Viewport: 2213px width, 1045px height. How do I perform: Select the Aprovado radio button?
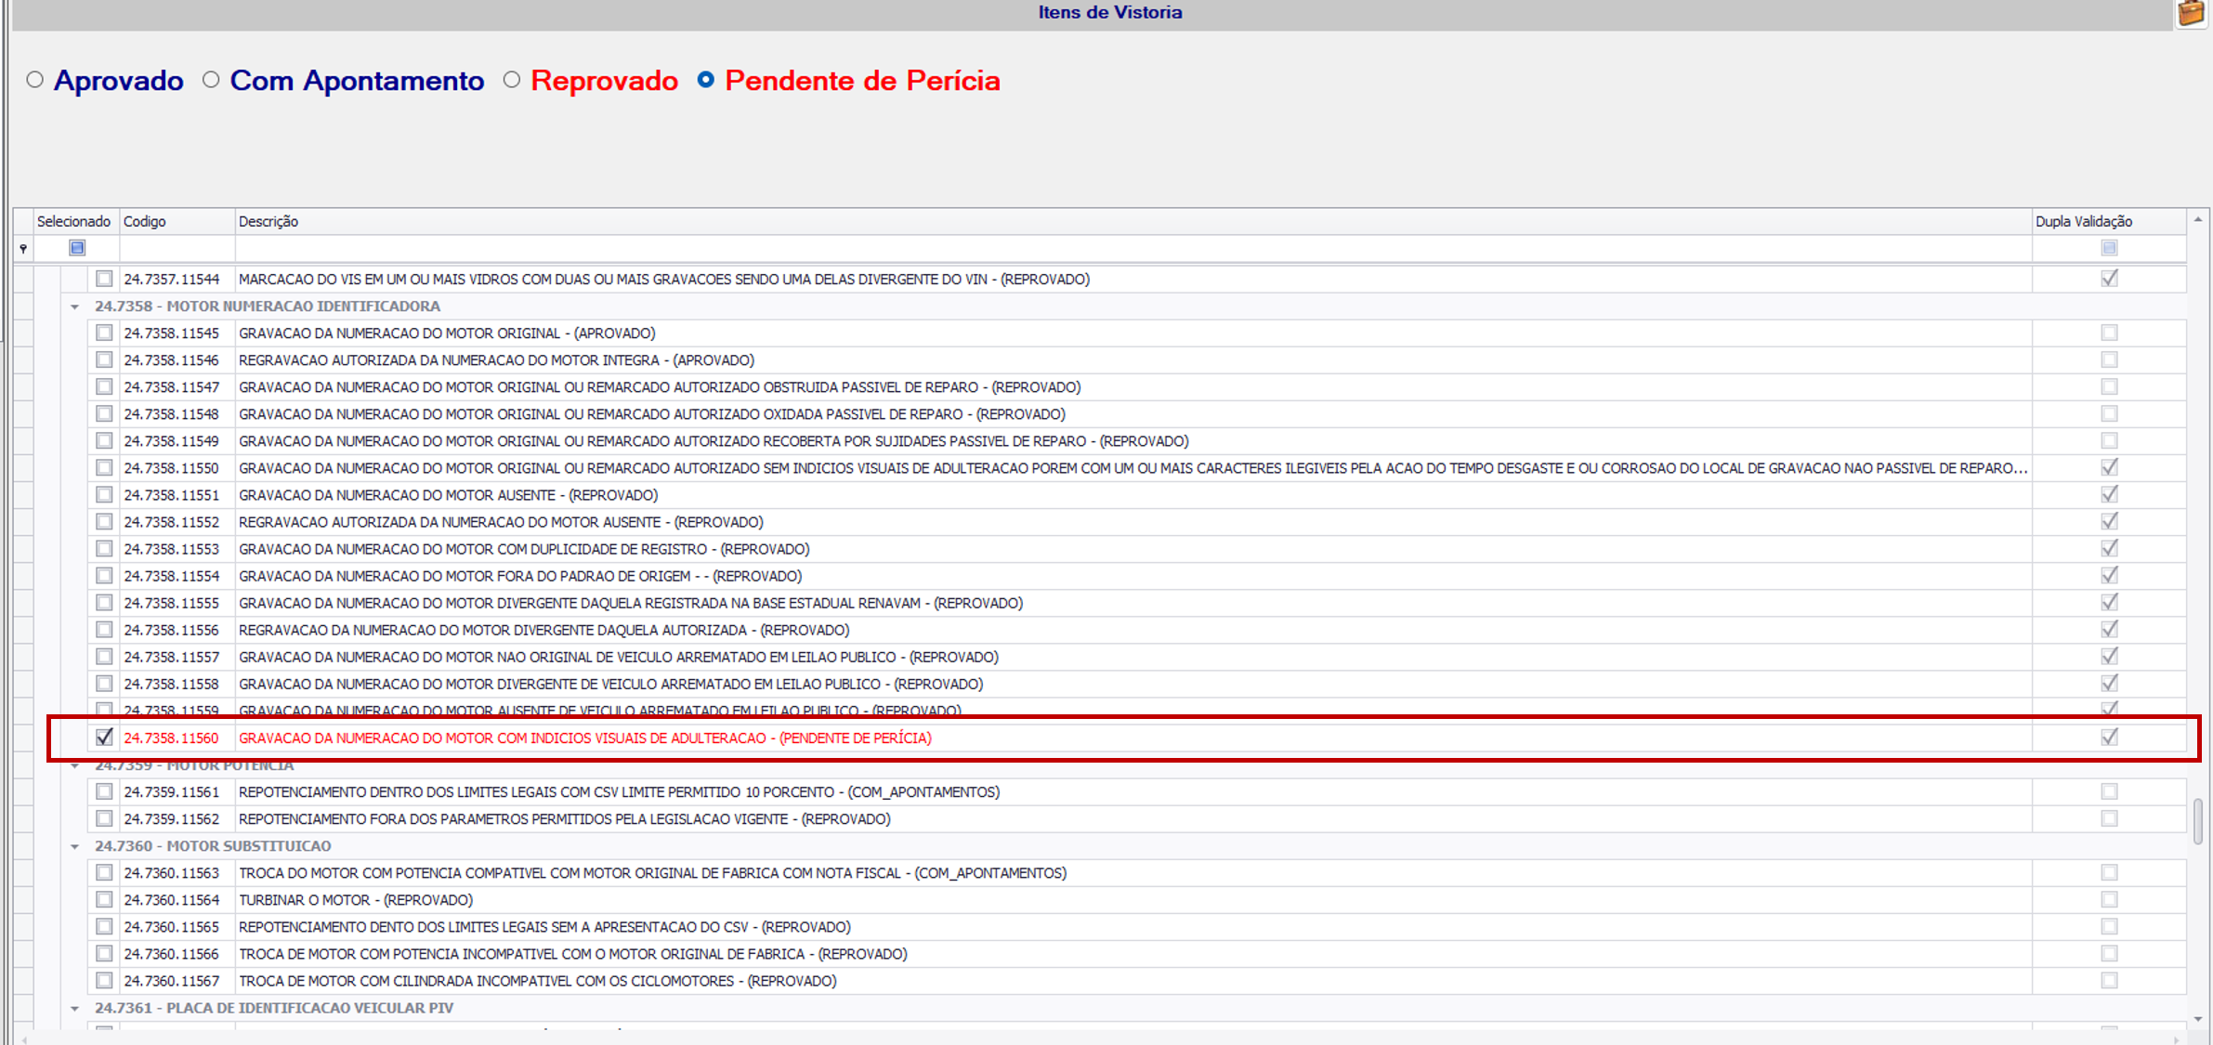tap(35, 80)
